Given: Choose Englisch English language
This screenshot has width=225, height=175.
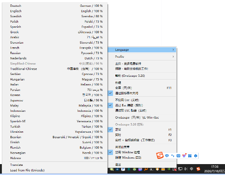Looking at the screenshot, I should 54,11.
